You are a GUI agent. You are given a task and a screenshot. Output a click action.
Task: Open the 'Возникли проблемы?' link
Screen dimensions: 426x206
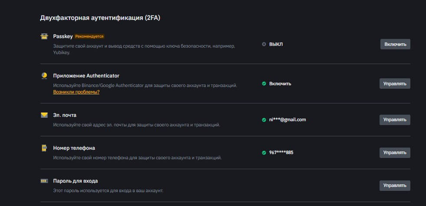(76, 92)
